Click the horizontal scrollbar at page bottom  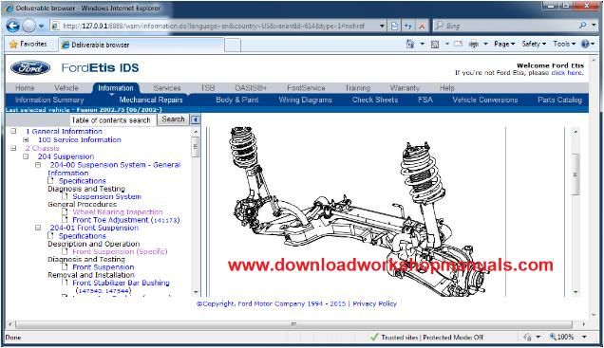[294, 324]
